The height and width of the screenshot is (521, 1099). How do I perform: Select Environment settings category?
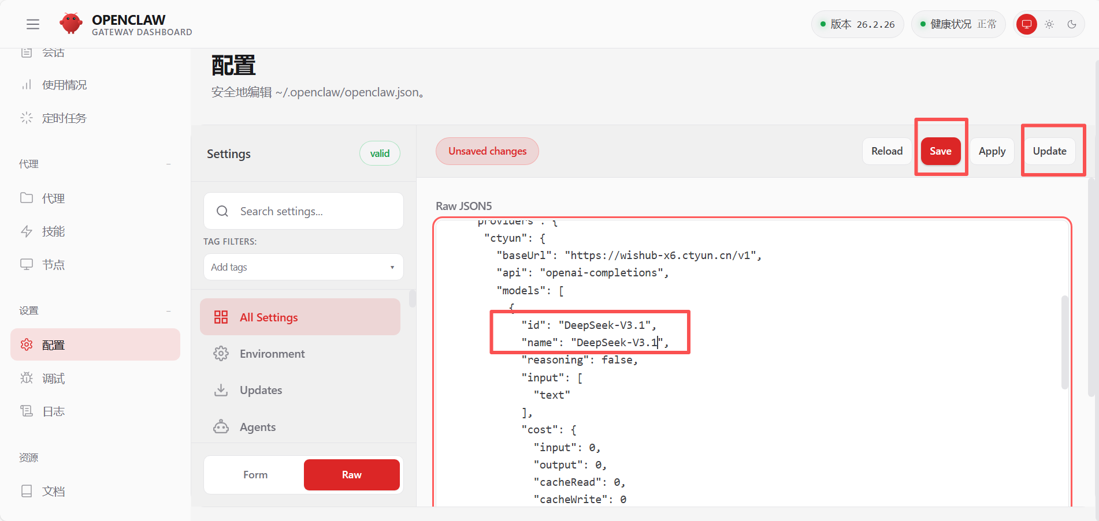(272, 354)
